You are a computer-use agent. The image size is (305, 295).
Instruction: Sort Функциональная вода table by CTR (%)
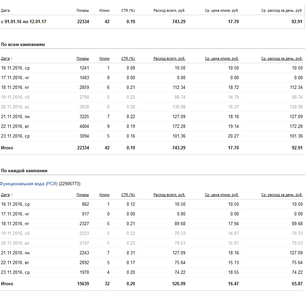[x=128, y=195]
